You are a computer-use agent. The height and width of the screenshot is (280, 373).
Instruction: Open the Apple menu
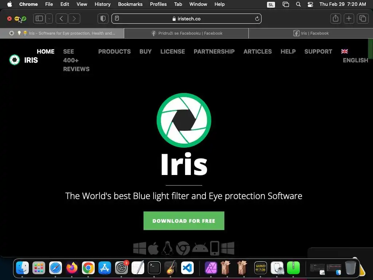click(x=9, y=4)
